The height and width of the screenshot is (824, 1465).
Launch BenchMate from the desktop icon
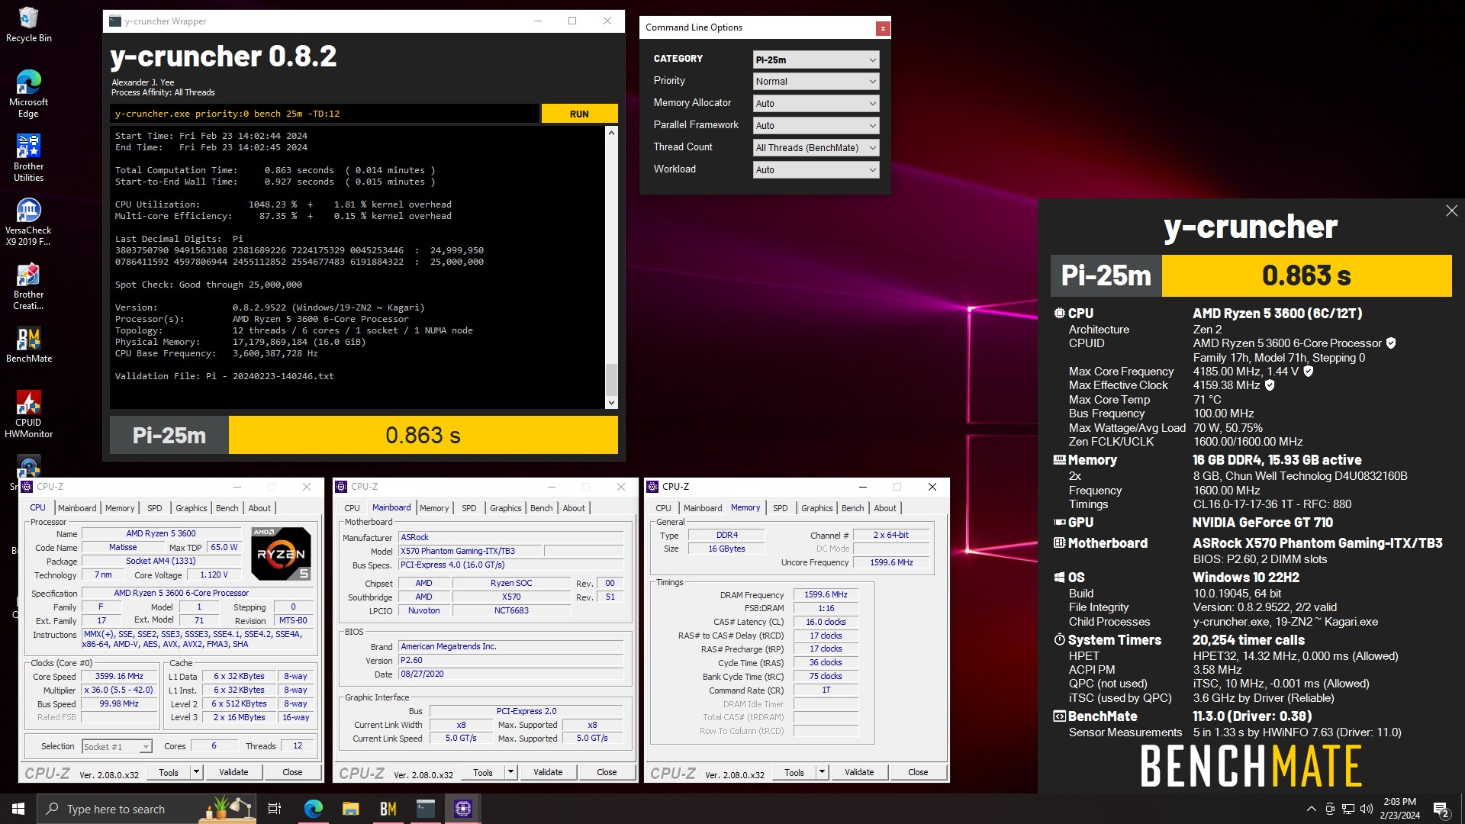click(x=28, y=345)
